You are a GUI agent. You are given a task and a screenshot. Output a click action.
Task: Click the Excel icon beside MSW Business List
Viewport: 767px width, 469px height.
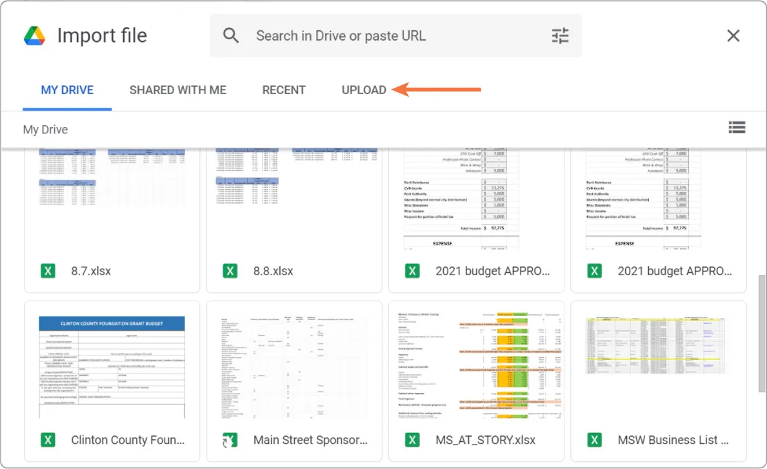click(593, 439)
